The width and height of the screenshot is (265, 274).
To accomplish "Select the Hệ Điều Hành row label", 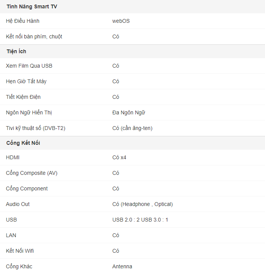I will coord(23,21).
